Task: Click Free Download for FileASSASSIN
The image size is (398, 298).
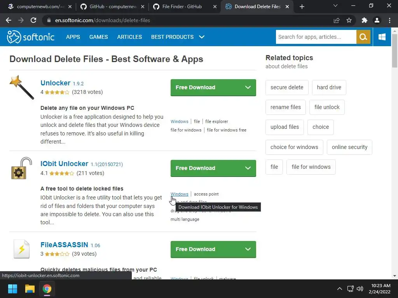Action: coord(195,249)
